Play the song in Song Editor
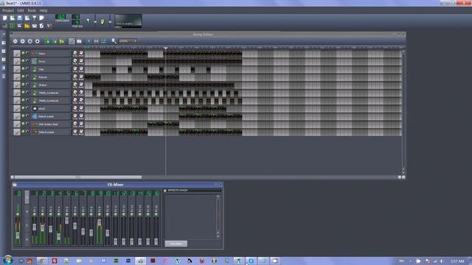Viewport: 472px width, 265px height. coord(15,41)
